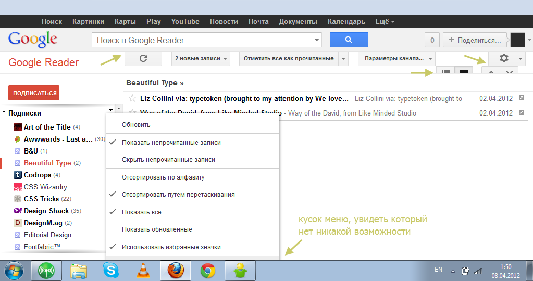Click the Design Shack favicon
Screen dimensions: 533x281
coord(18,211)
